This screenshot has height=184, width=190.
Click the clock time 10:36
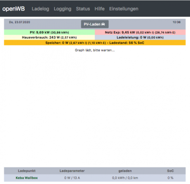tap(177, 22)
